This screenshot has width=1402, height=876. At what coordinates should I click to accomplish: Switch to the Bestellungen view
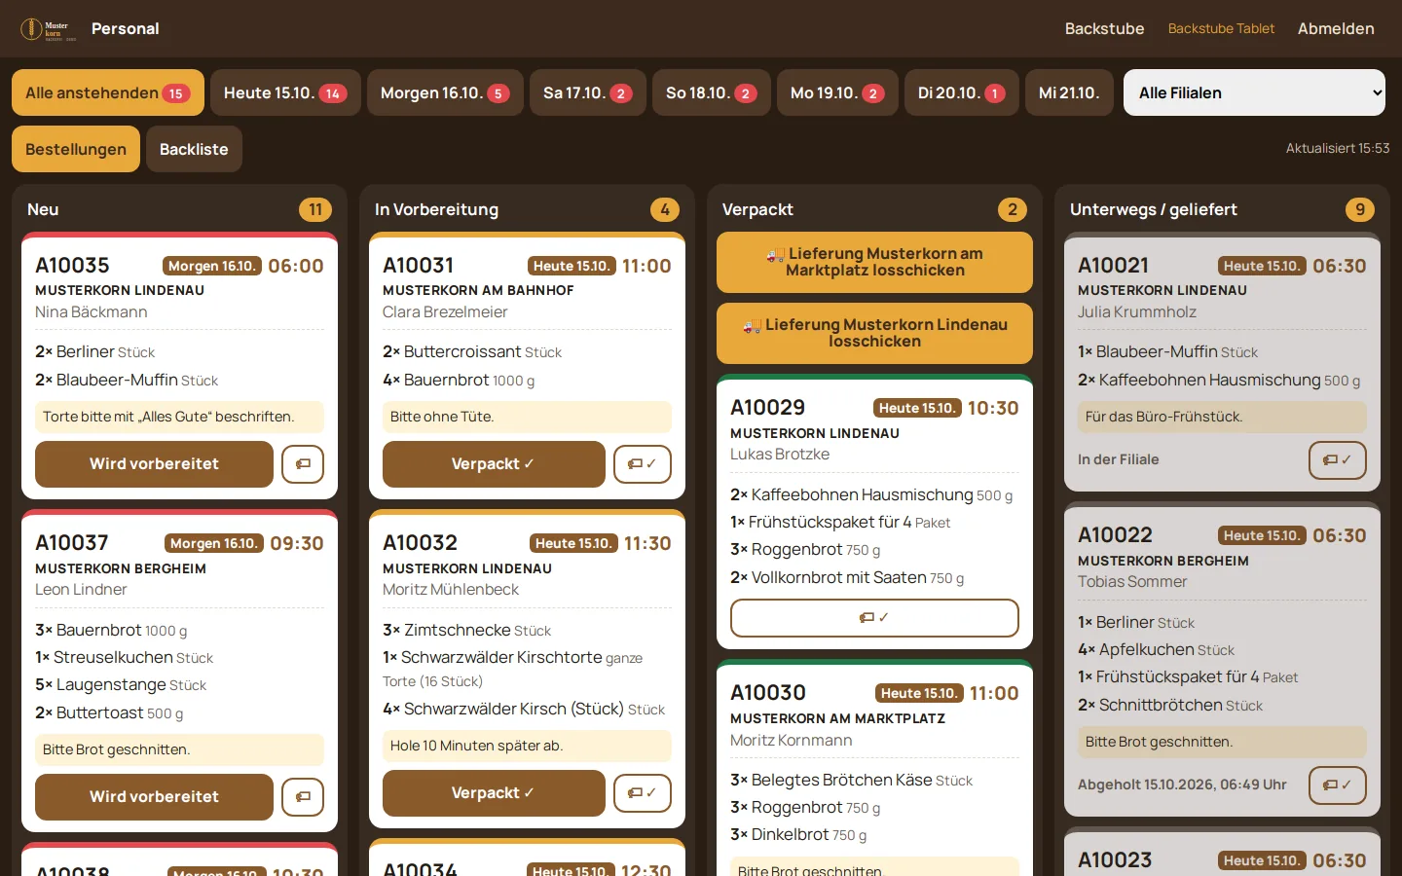click(76, 149)
